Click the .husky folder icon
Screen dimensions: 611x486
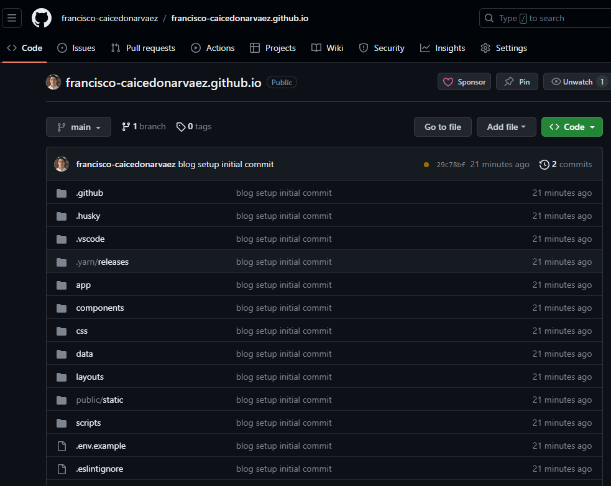(x=62, y=216)
